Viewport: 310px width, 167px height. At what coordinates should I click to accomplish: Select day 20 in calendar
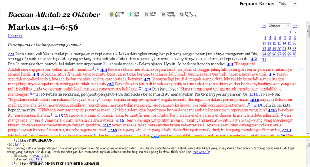point(279,49)
